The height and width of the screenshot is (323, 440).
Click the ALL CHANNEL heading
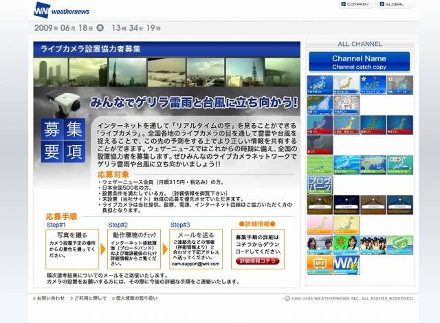[360, 44]
